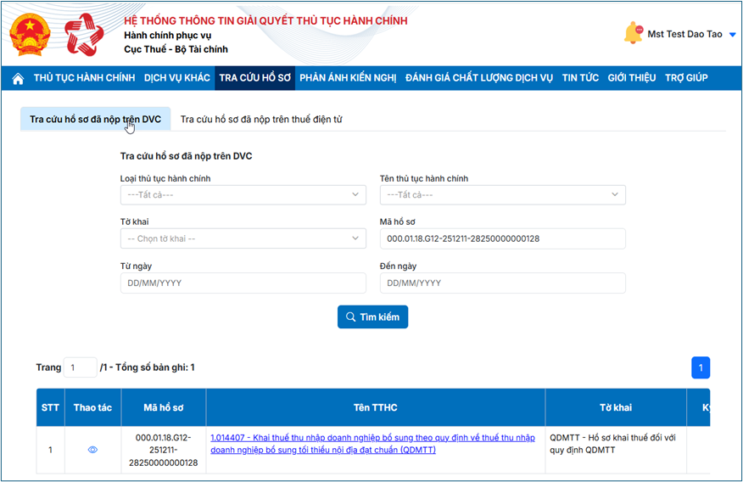Go to PHẢN ÁNH KIẾN NGHỊ menu
The height and width of the screenshot is (482, 743).
point(348,78)
